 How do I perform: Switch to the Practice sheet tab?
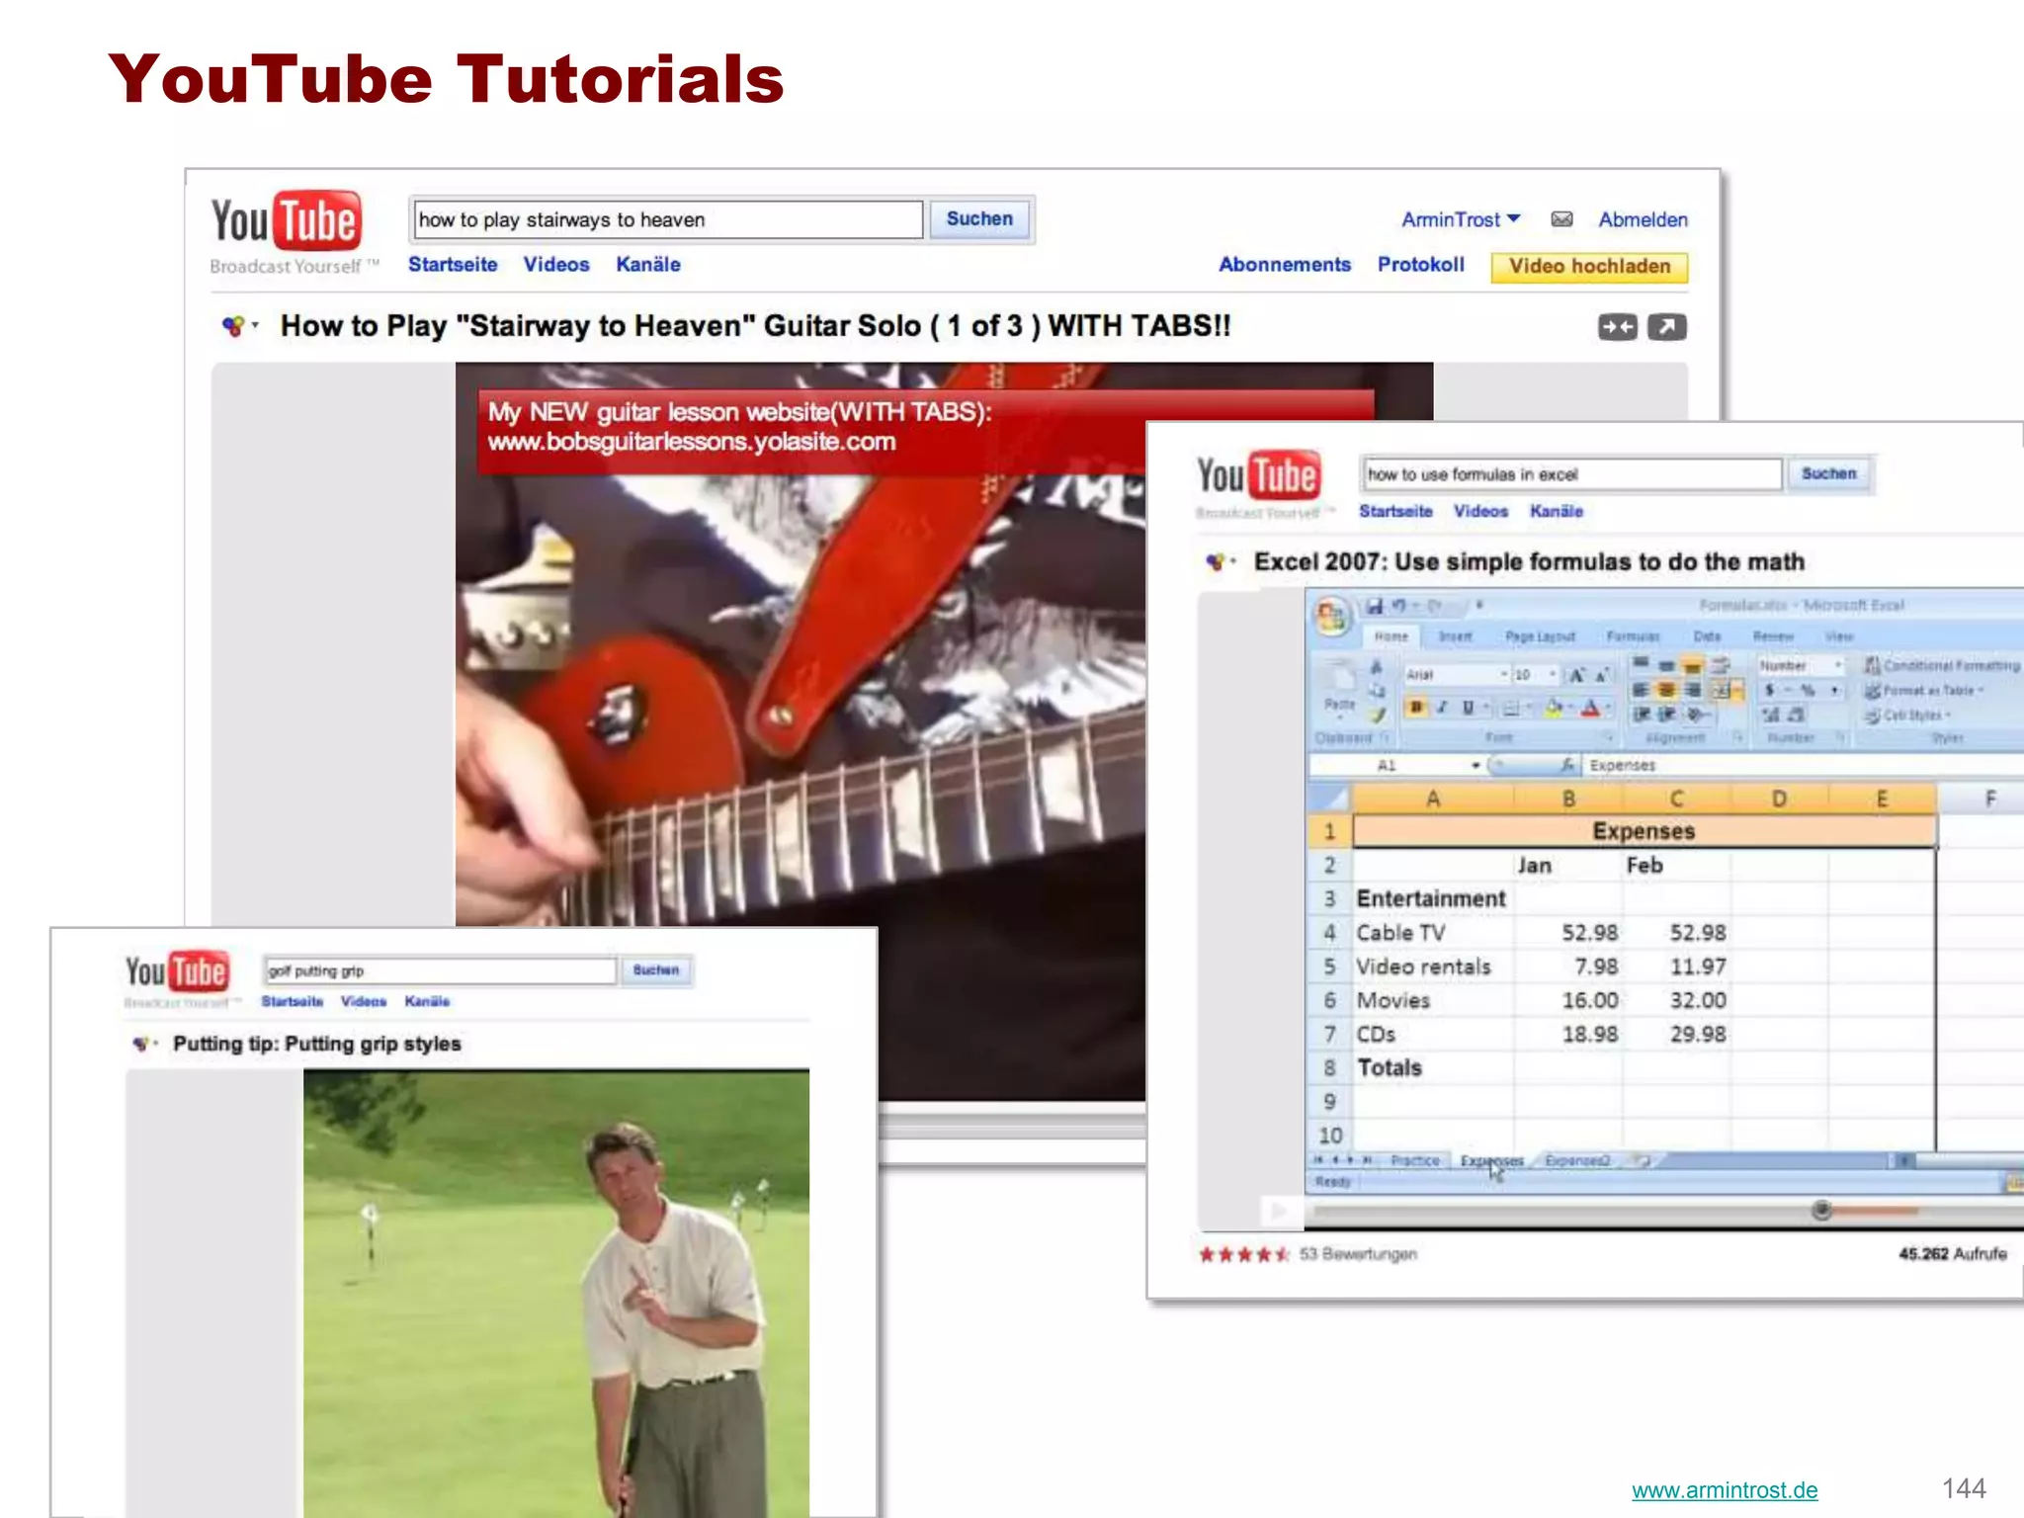1415,1160
